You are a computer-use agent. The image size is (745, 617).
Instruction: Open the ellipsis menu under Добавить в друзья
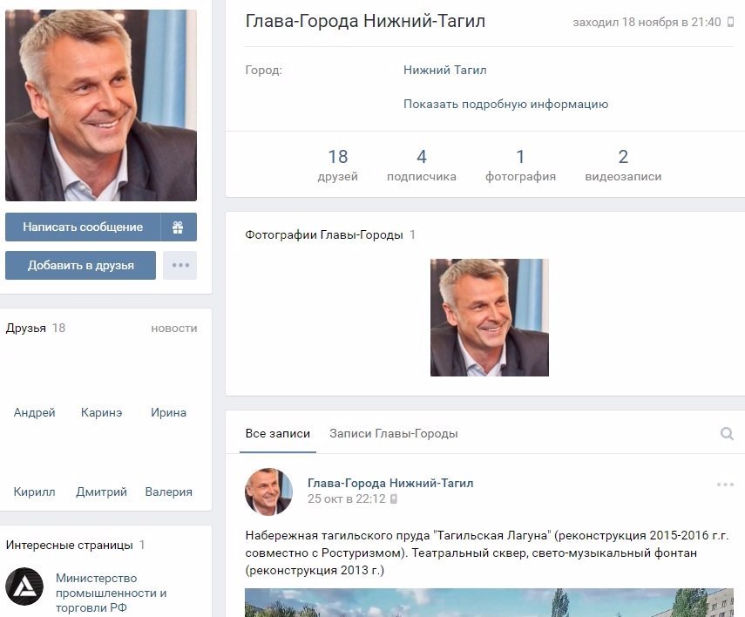click(x=179, y=265)
